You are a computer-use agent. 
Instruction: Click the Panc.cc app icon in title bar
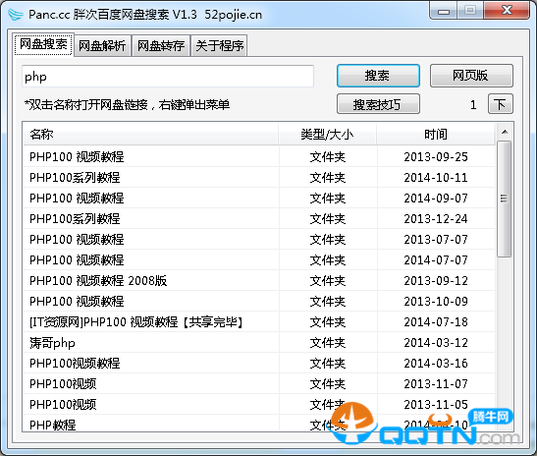pyautogui.click(x=15, y=15)
